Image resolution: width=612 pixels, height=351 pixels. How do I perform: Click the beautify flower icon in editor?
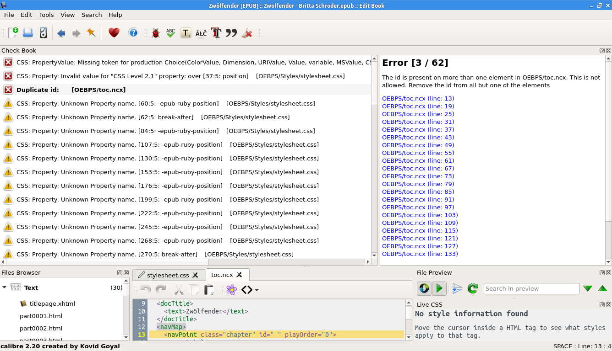coord(232,290)
